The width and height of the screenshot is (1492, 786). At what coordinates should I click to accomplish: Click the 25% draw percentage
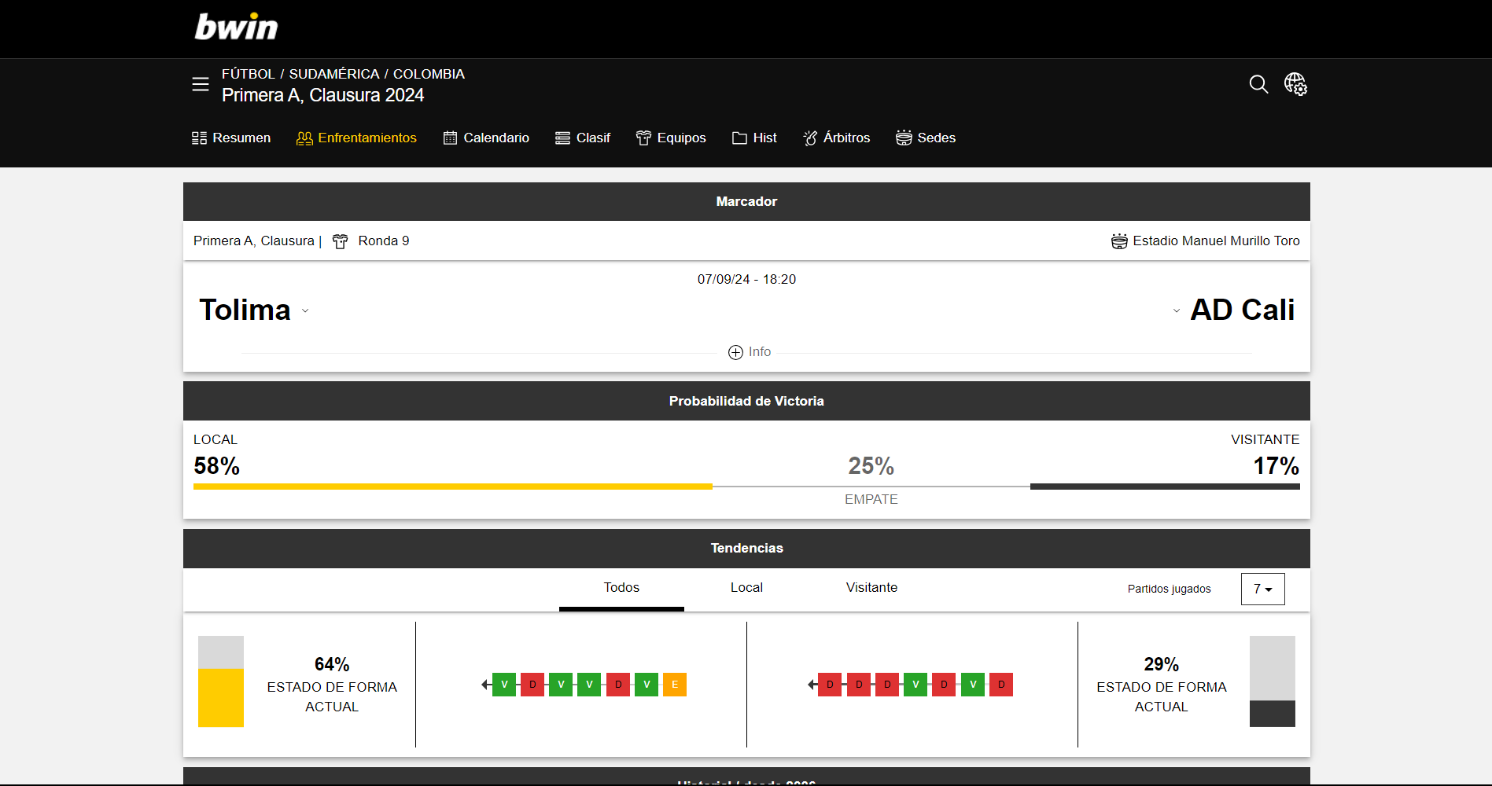(871, 466)
